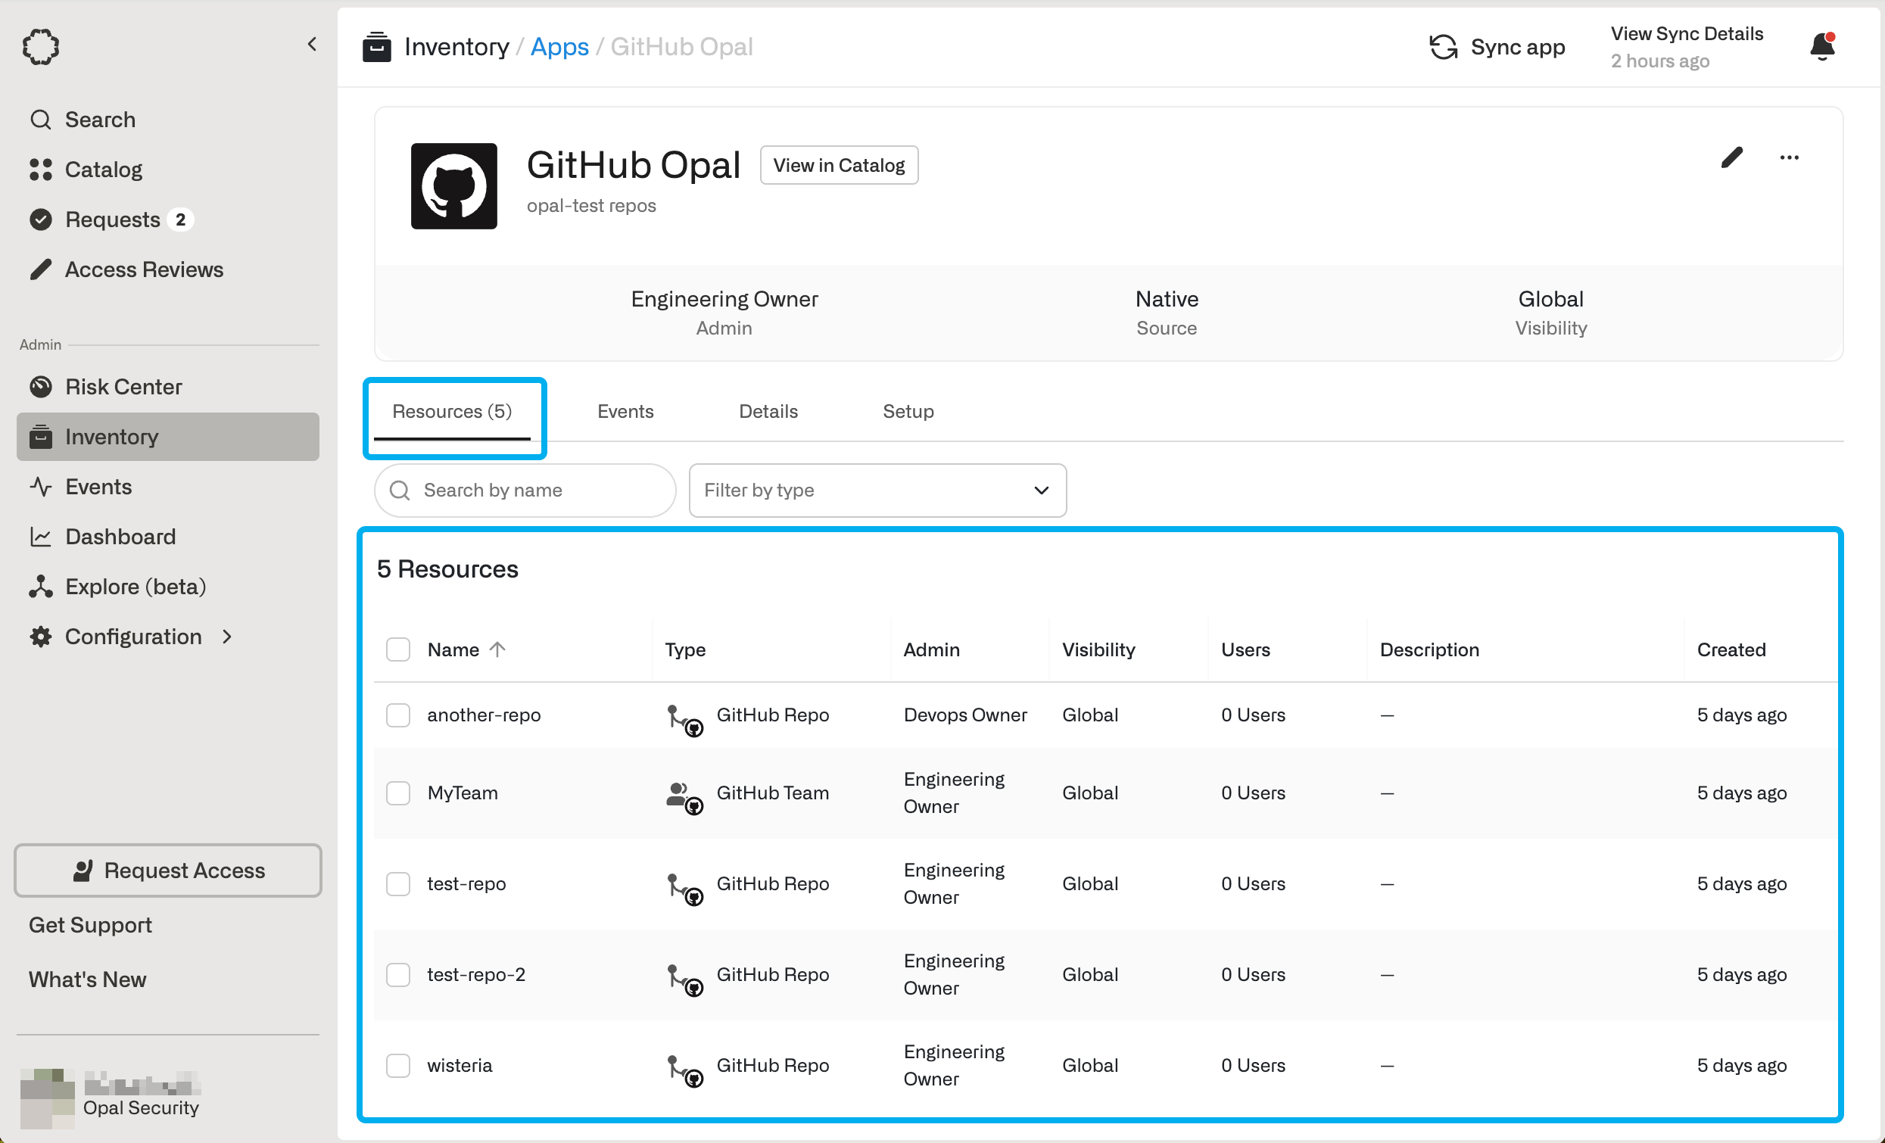Select the wisteria resource checkbox
Viewport: 1885px width, 1143px height.
(x=397, y=1065)
